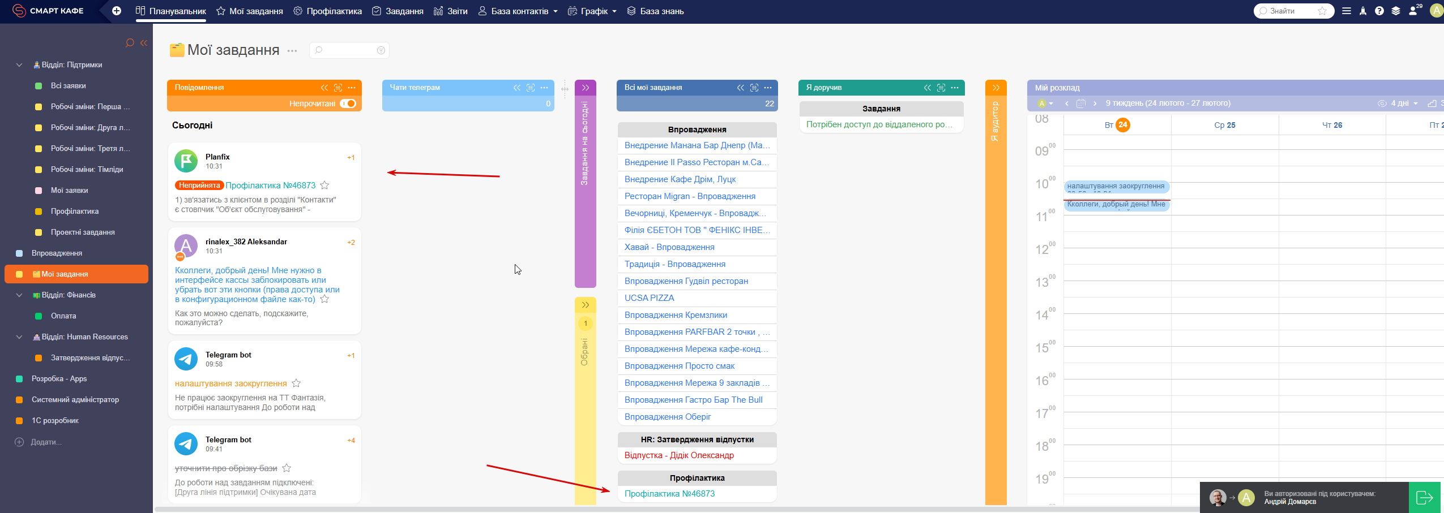Star the налаштування заокруглення notification
The image size is (1444, 513).
coord(296,383)
